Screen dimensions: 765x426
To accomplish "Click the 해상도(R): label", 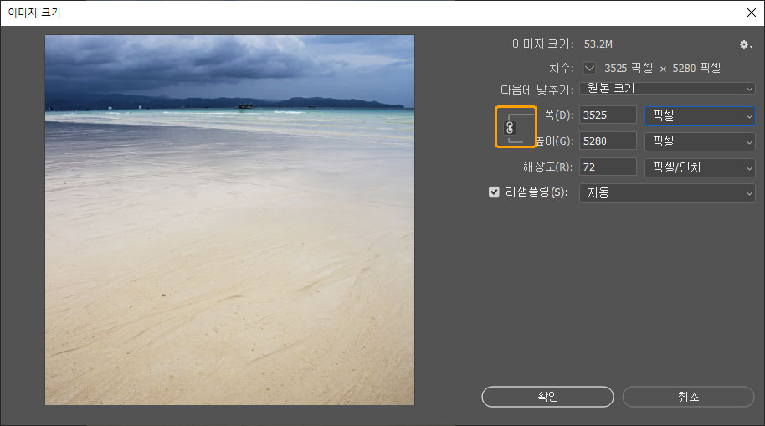I will point(548,167).
